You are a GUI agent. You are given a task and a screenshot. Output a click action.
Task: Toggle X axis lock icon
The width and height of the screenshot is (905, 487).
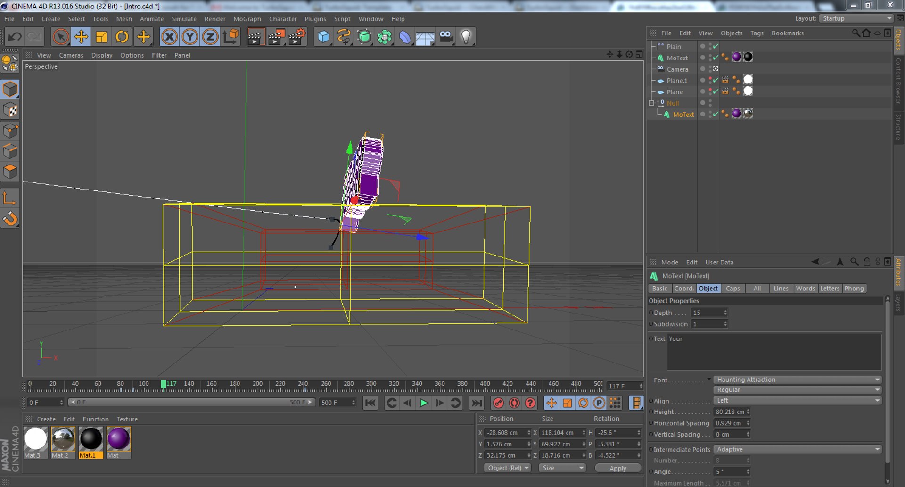click(x=169, y=37)
